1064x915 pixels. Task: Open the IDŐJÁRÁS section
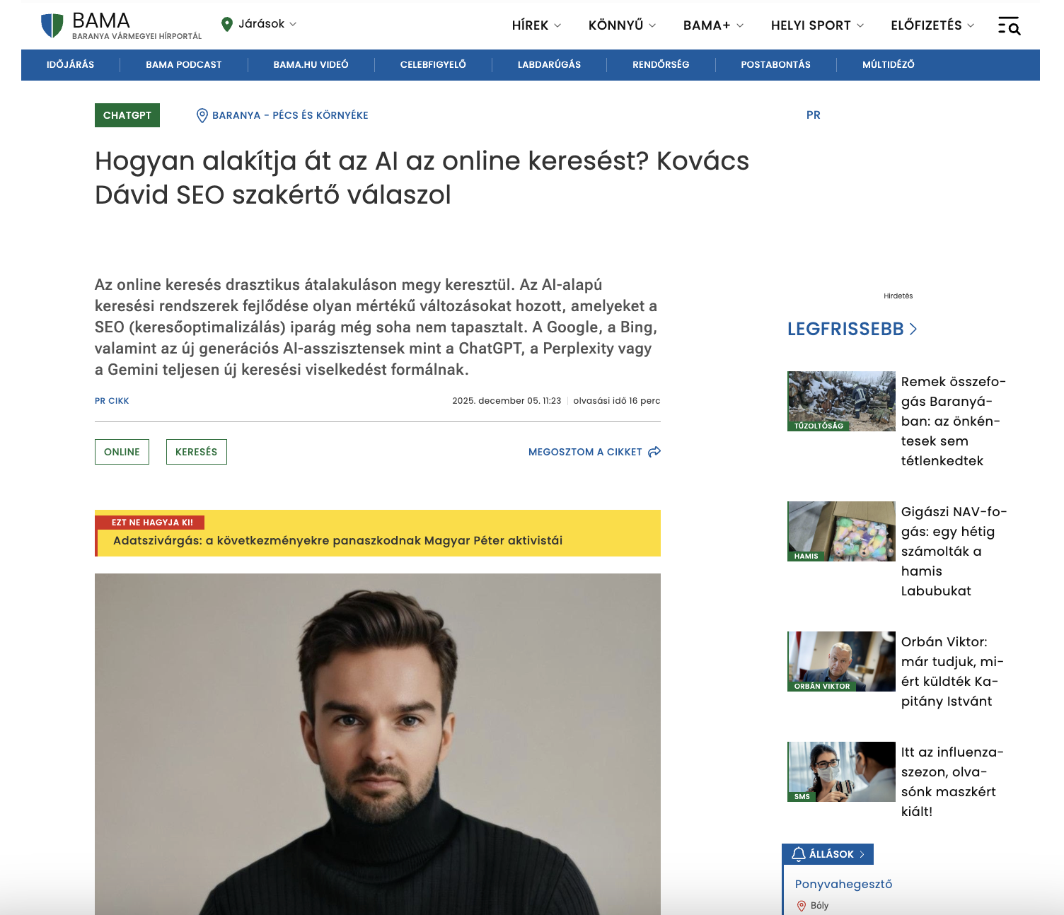pos(71,64)
